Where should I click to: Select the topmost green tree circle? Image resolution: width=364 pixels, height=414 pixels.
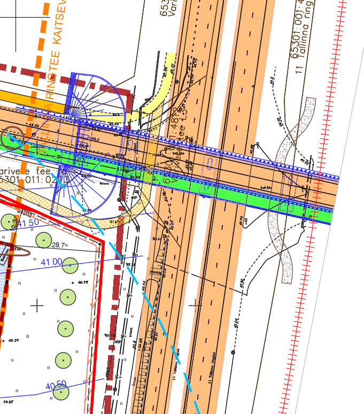[x=9, y=221]
